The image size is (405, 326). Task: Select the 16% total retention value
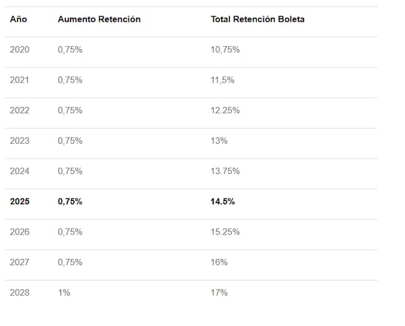219,263
